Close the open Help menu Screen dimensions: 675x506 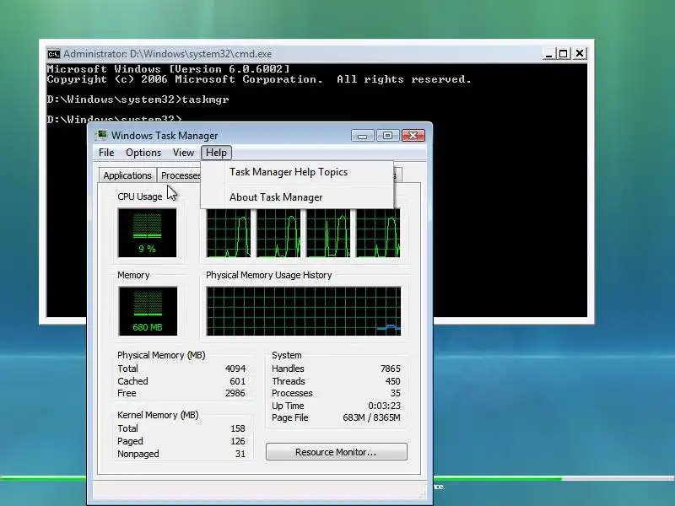tap(216, 153)
